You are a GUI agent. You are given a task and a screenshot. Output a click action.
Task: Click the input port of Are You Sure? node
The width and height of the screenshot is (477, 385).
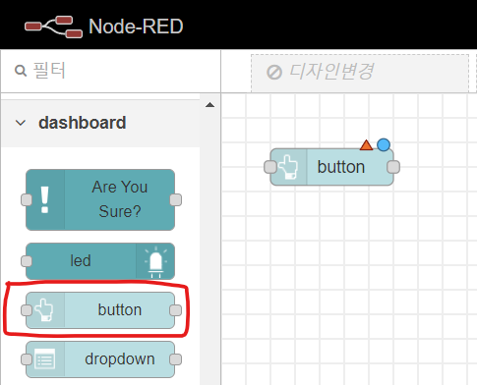(27, 199)
